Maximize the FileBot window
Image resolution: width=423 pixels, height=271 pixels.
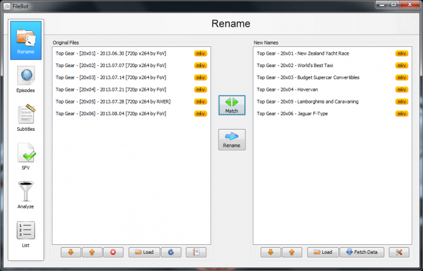[x=394, y=4]
